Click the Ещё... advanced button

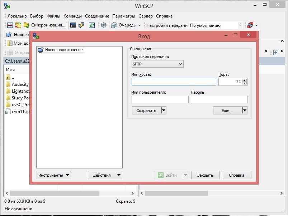(227, 111)
